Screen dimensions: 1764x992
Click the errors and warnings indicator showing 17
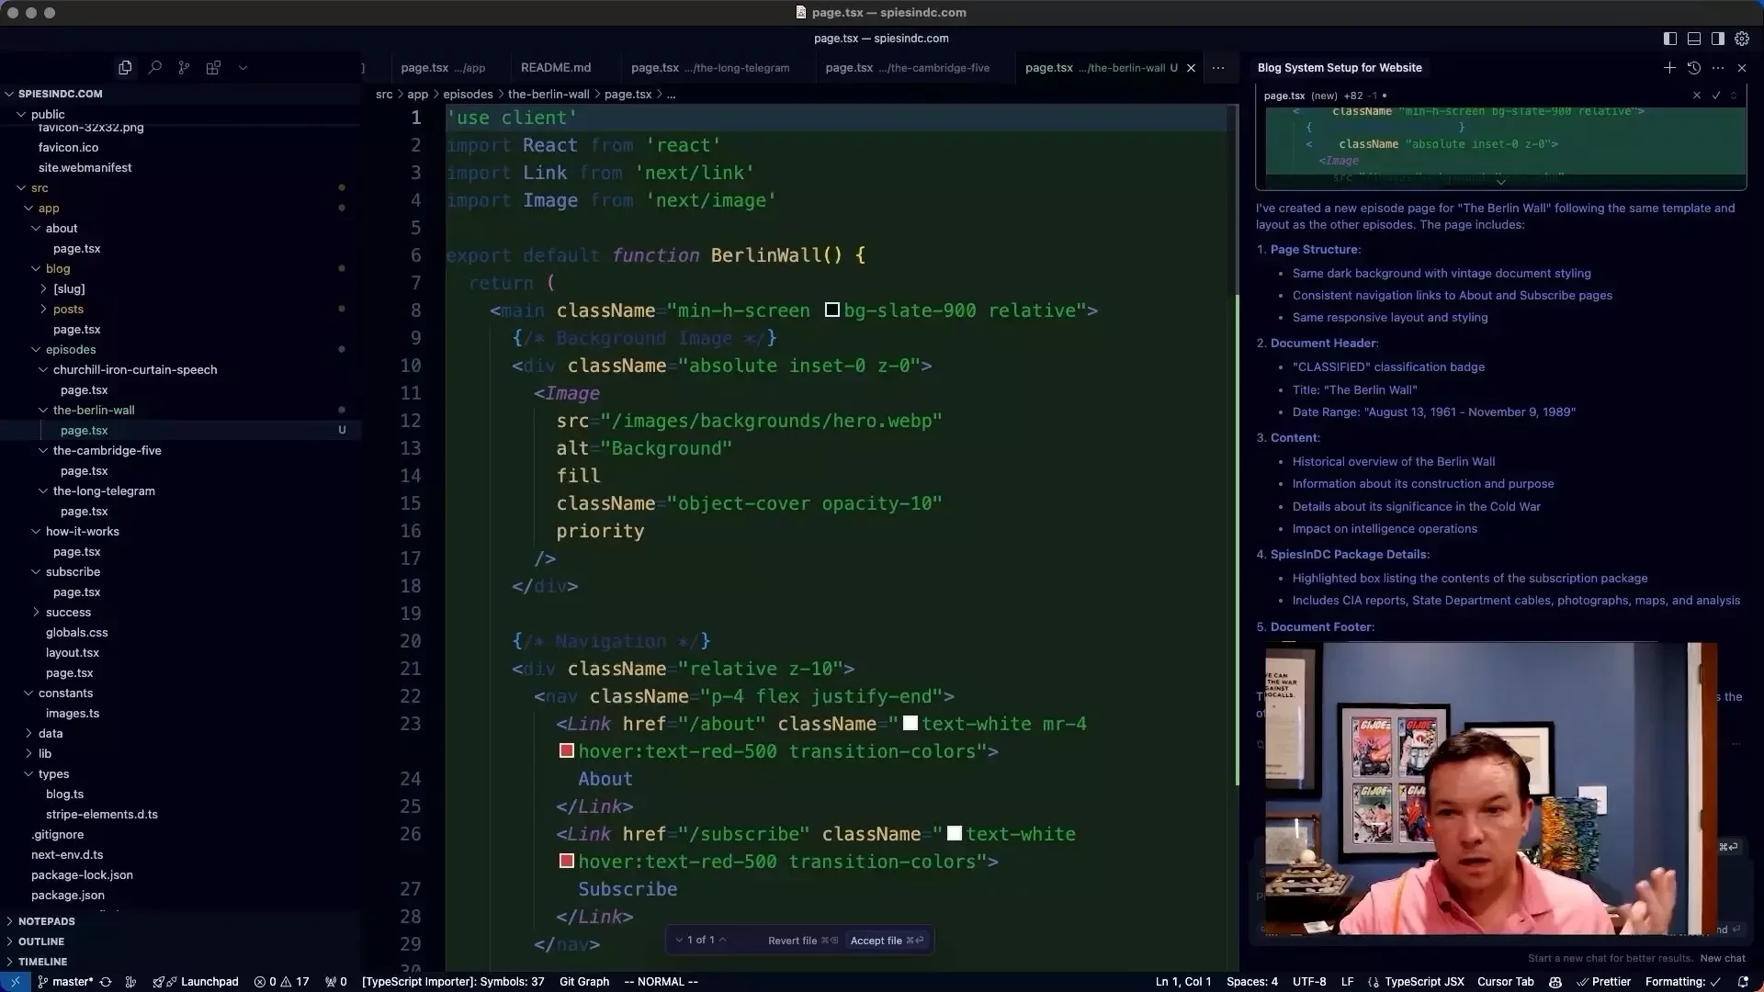(282, 982)
